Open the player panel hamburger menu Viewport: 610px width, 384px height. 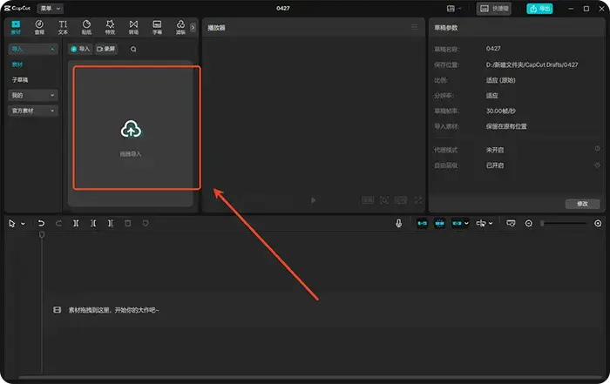pos(414,27)
